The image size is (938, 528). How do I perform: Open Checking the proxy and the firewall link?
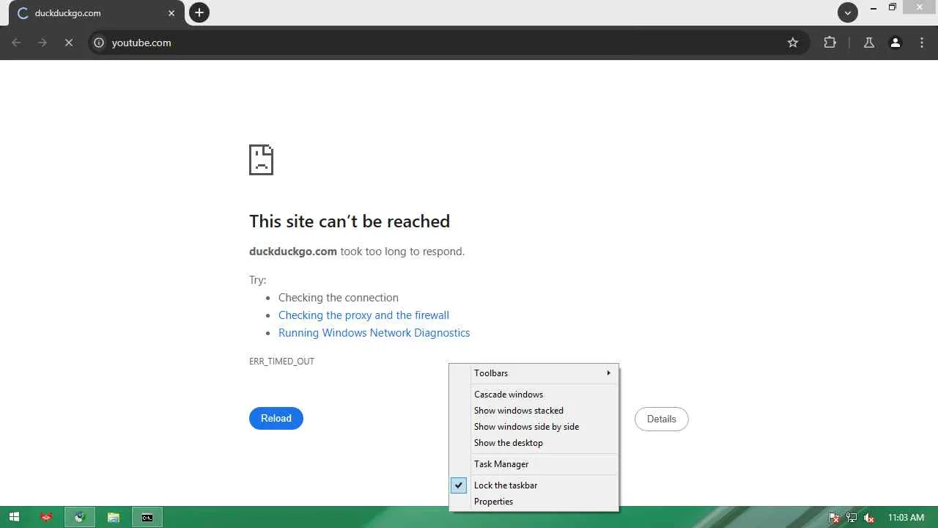click(x=363, y=315)
